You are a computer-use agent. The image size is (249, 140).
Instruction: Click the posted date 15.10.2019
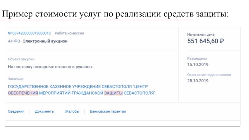point(198,64)
